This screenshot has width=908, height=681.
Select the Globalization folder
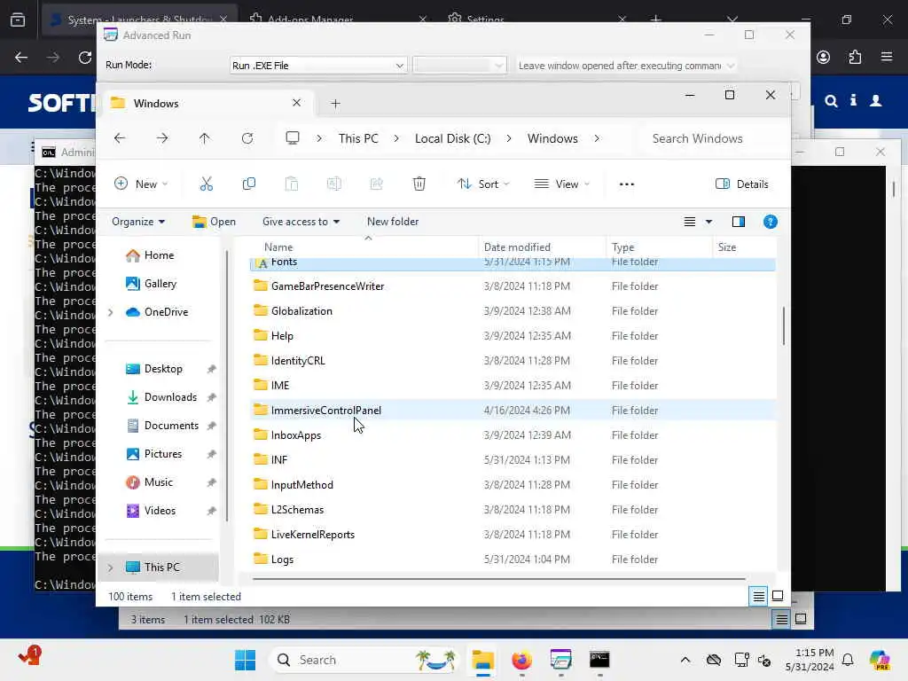coord(513,311)
